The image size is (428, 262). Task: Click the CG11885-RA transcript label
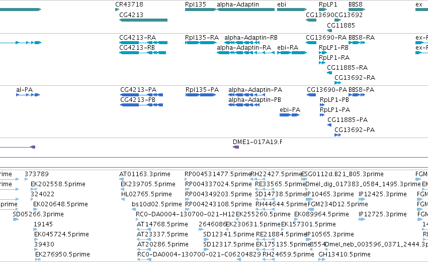click(347, 68)
